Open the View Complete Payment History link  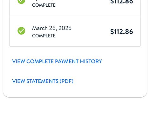click(57, 61)
